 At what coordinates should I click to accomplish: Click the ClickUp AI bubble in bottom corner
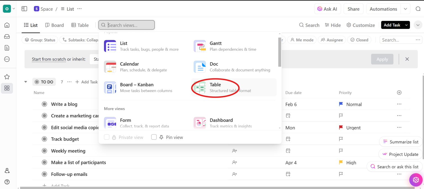pyautogui.click(x=416, y=180)
